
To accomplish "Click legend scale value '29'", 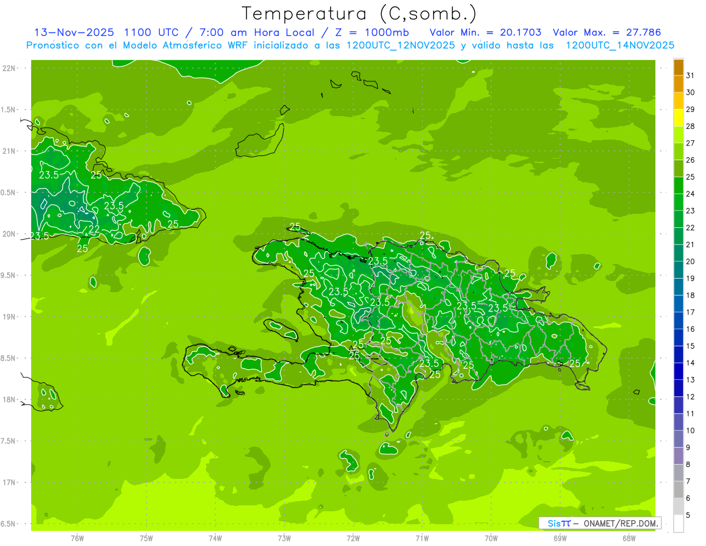I will pos(690,110).
